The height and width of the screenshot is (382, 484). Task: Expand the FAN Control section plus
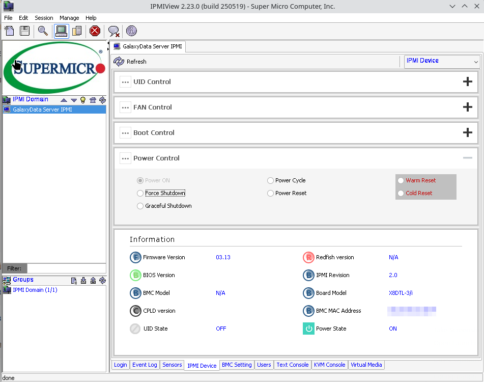pyautogui.click(x=467, y=107)
